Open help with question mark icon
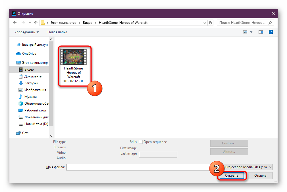287x192 pixels. click(x=271, y=32)
